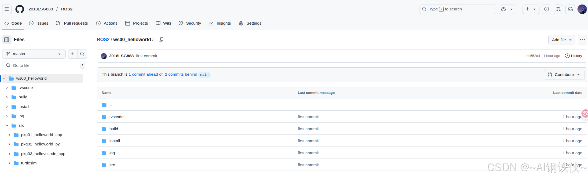Expand pkg01_helloworld_cpp chevron in tree
The image size is (588, 177).
(9, 135)
